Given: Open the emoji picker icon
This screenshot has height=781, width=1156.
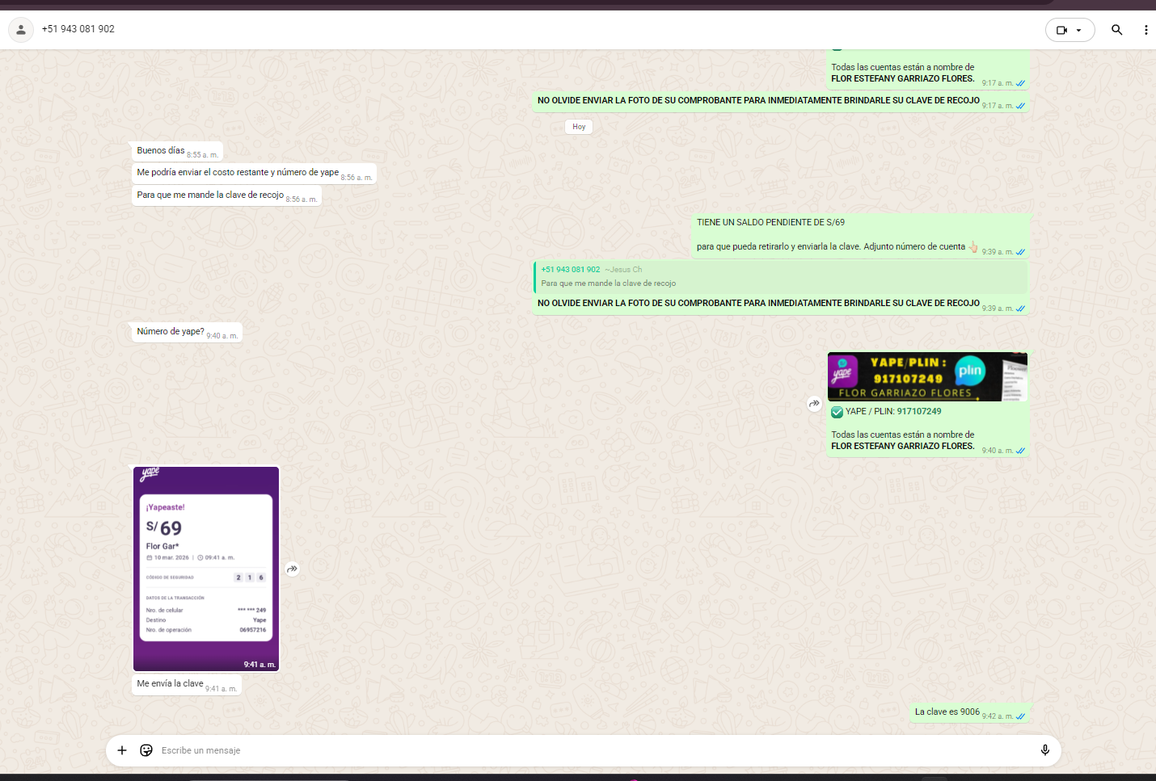Looking at the screenshot, I should coord(146,750).
